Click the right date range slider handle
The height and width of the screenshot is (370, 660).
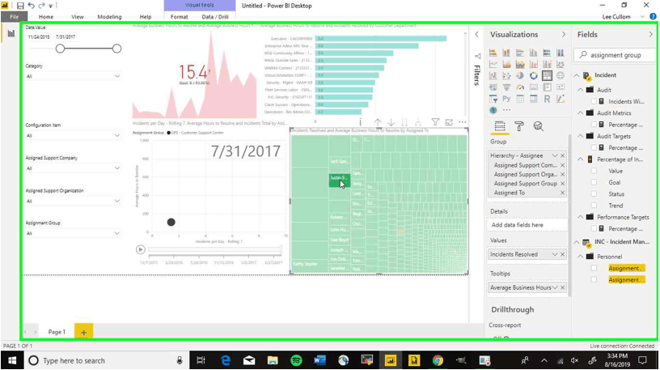(116, 49)
